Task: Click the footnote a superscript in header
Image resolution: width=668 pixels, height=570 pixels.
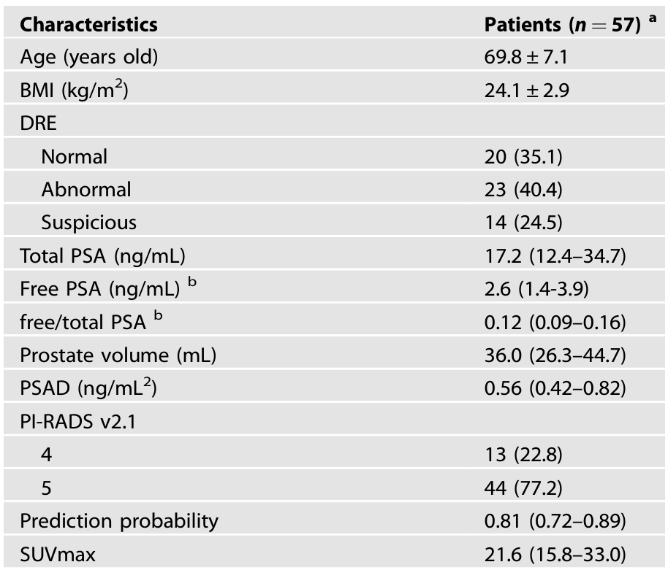Action: coord(652,18)
